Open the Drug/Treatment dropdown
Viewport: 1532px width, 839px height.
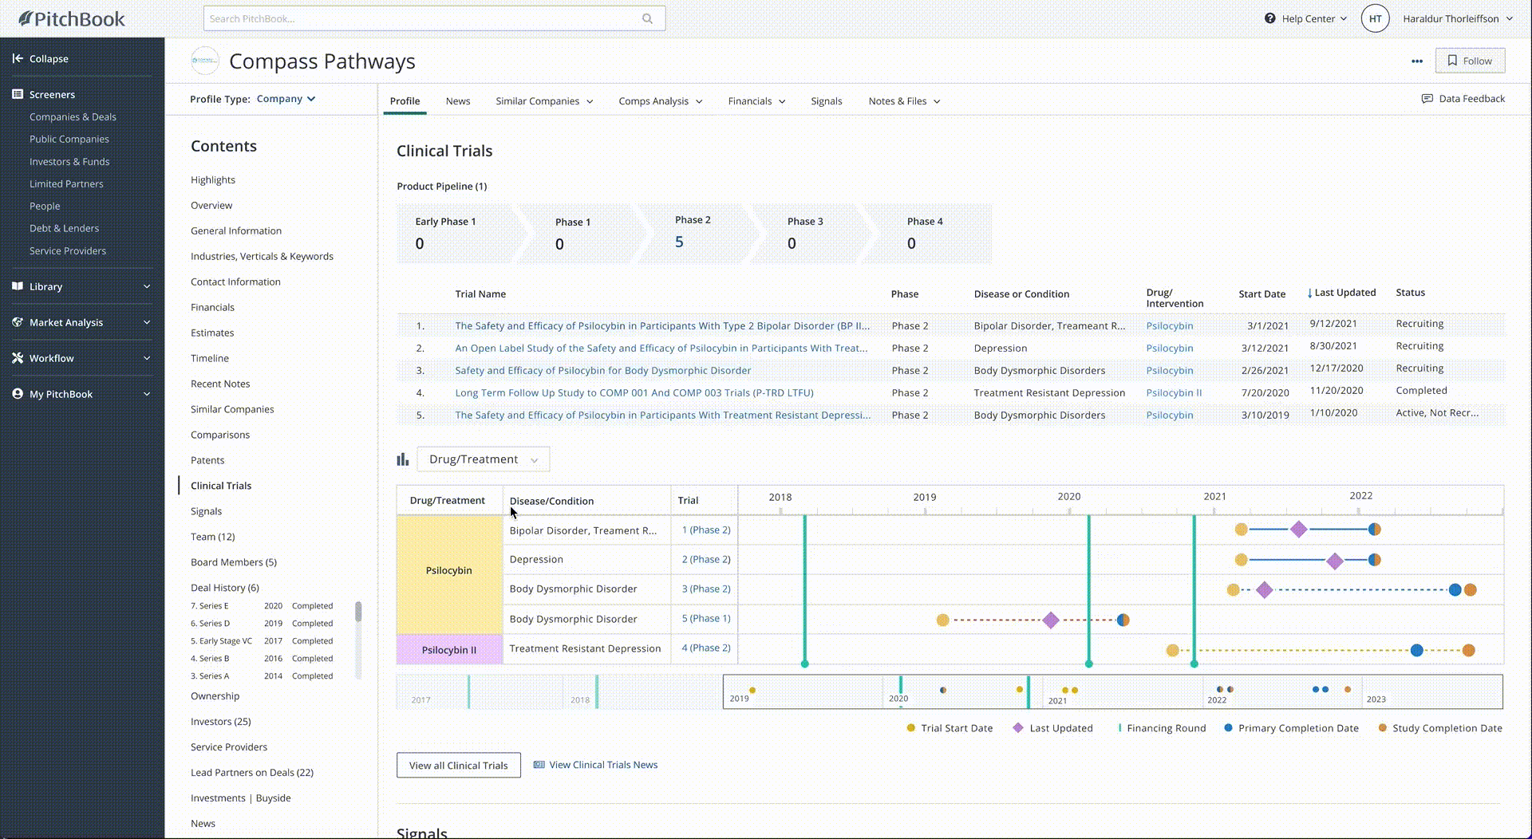(x=483, y=459)
